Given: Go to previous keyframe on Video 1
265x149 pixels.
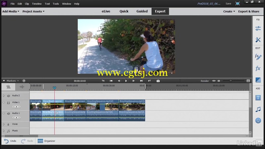Looking at the screenshot, I should pos(14,107).
